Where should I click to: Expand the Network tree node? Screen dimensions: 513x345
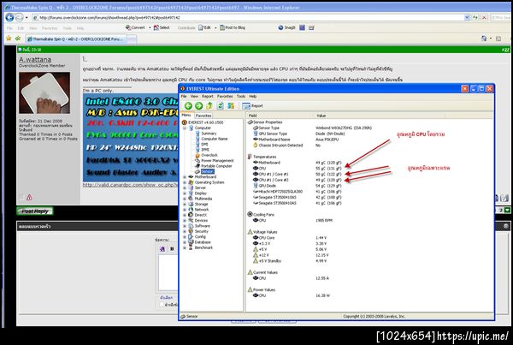(x=185, y=210)
